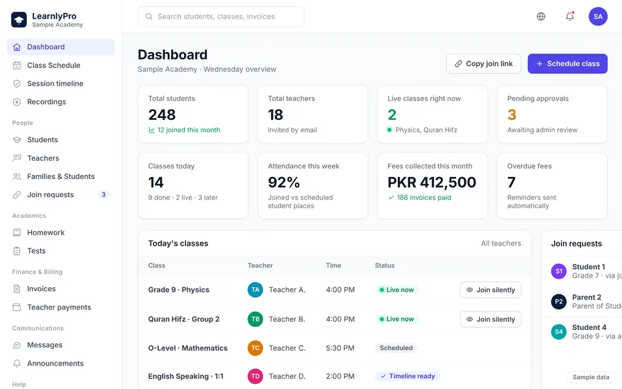
Task: Select the Timeline ready status badge
Action: pos(408,376)
